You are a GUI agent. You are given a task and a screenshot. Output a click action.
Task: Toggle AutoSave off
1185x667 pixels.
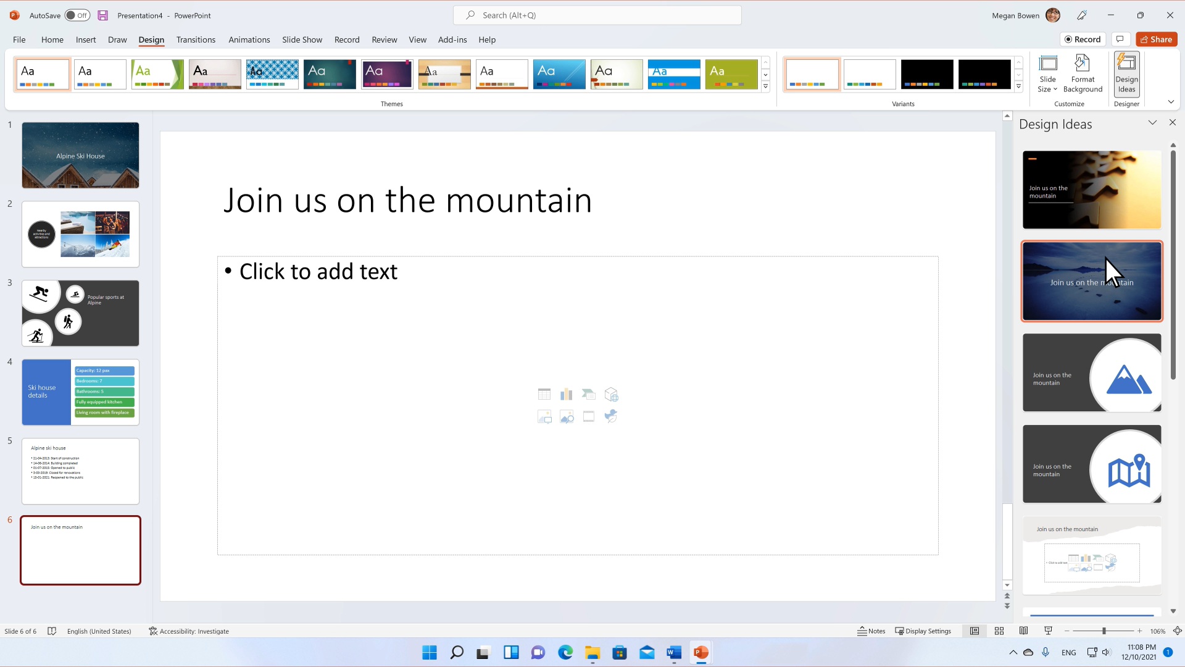tap(77, 15)
